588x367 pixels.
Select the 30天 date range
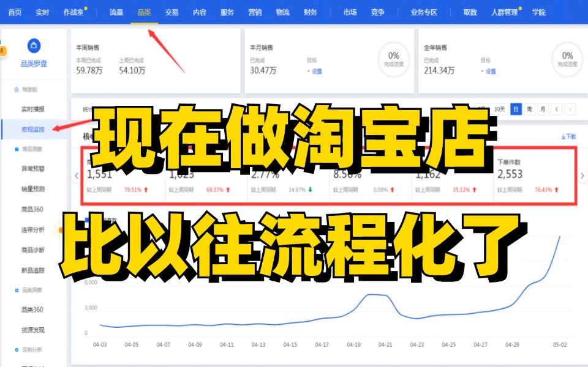click(x=500, y=109)
